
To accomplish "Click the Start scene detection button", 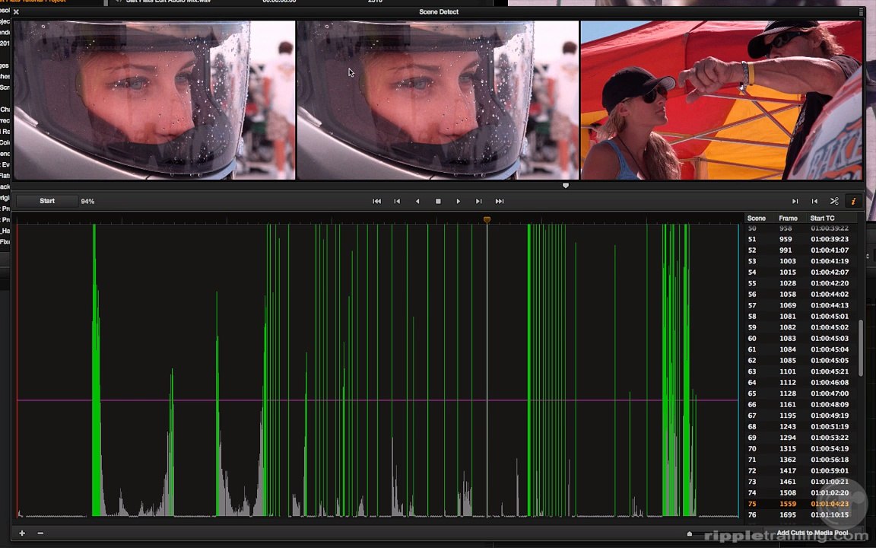I will 47,201.
